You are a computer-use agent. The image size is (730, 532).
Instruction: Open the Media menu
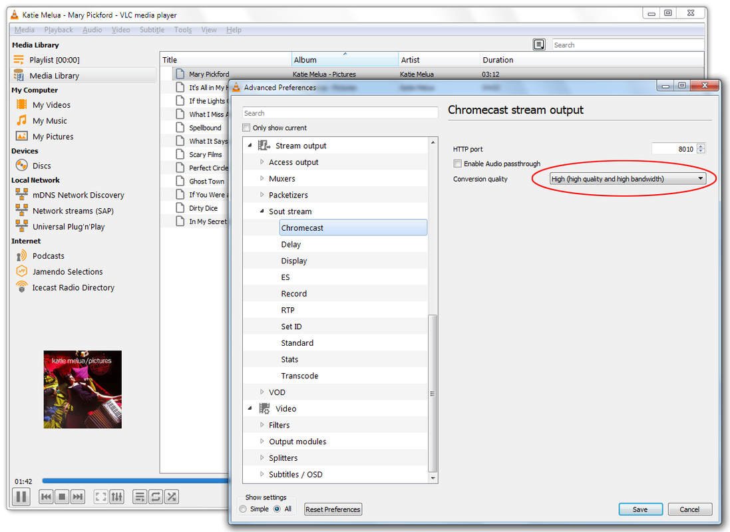click(x=24, y=30)
